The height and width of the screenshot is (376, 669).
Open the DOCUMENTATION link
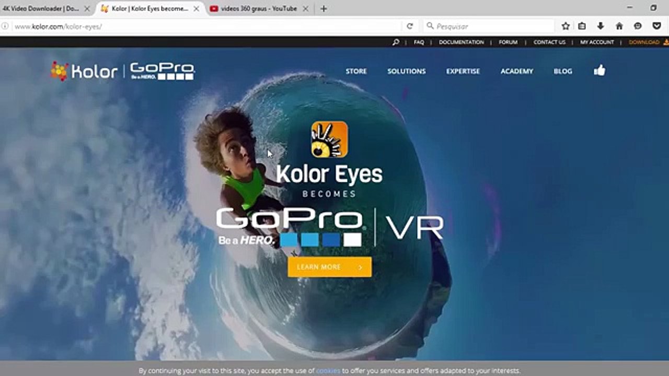point(462,42)
